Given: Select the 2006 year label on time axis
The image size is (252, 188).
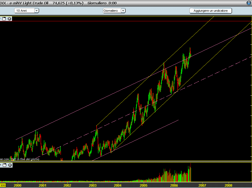Looking at the screenshot, I should click(x=174, y=186).
